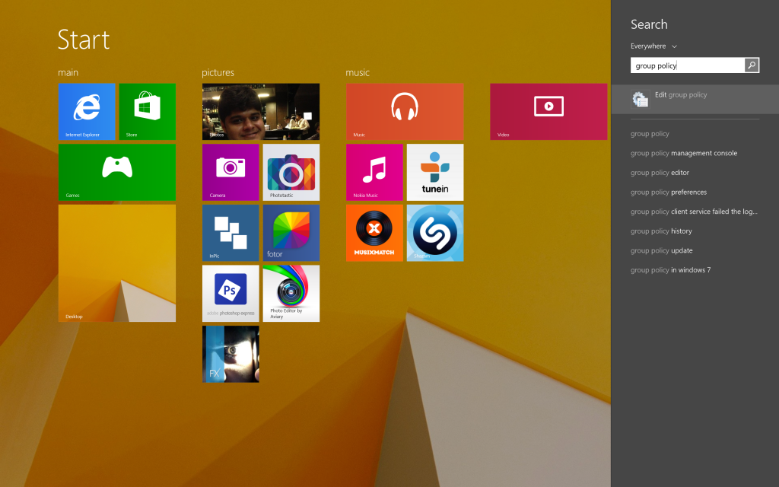Click the 'main' group heading
This screenshot has height=487, width=779.
coord(68,72)
